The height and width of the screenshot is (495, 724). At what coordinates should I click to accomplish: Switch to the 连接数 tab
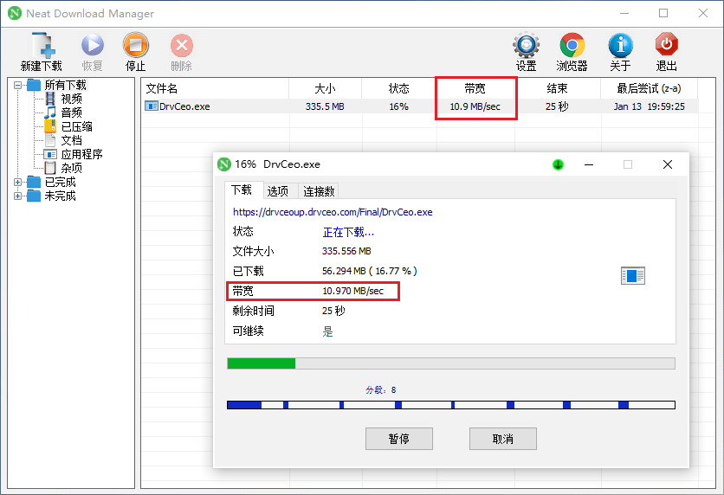pyautogui.click(x=319, y=191)
